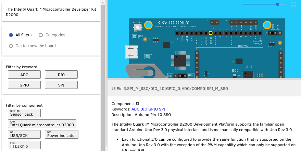The height and width of the screenshot is (151, 301).
Task: Select the MOSI 11 header pin
Action: 206,33
